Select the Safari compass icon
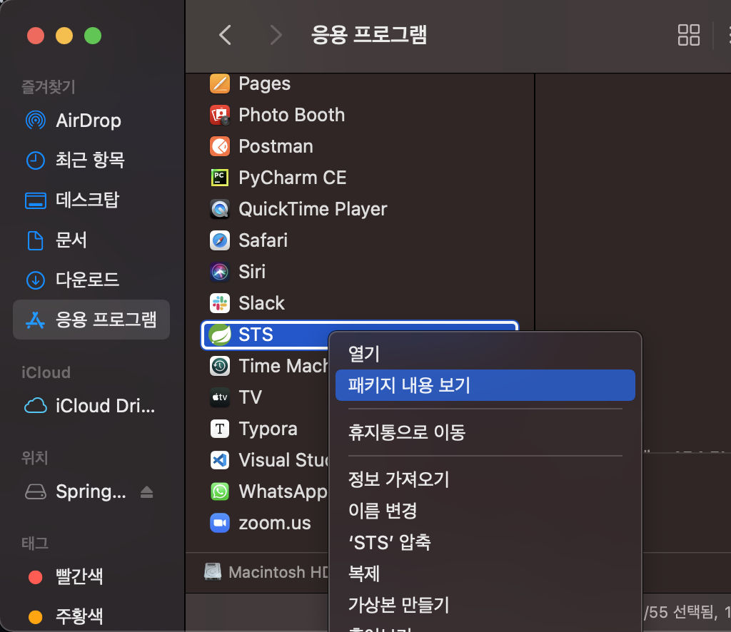Viewport: 731px width, 632px height. [x=220, y=240]
